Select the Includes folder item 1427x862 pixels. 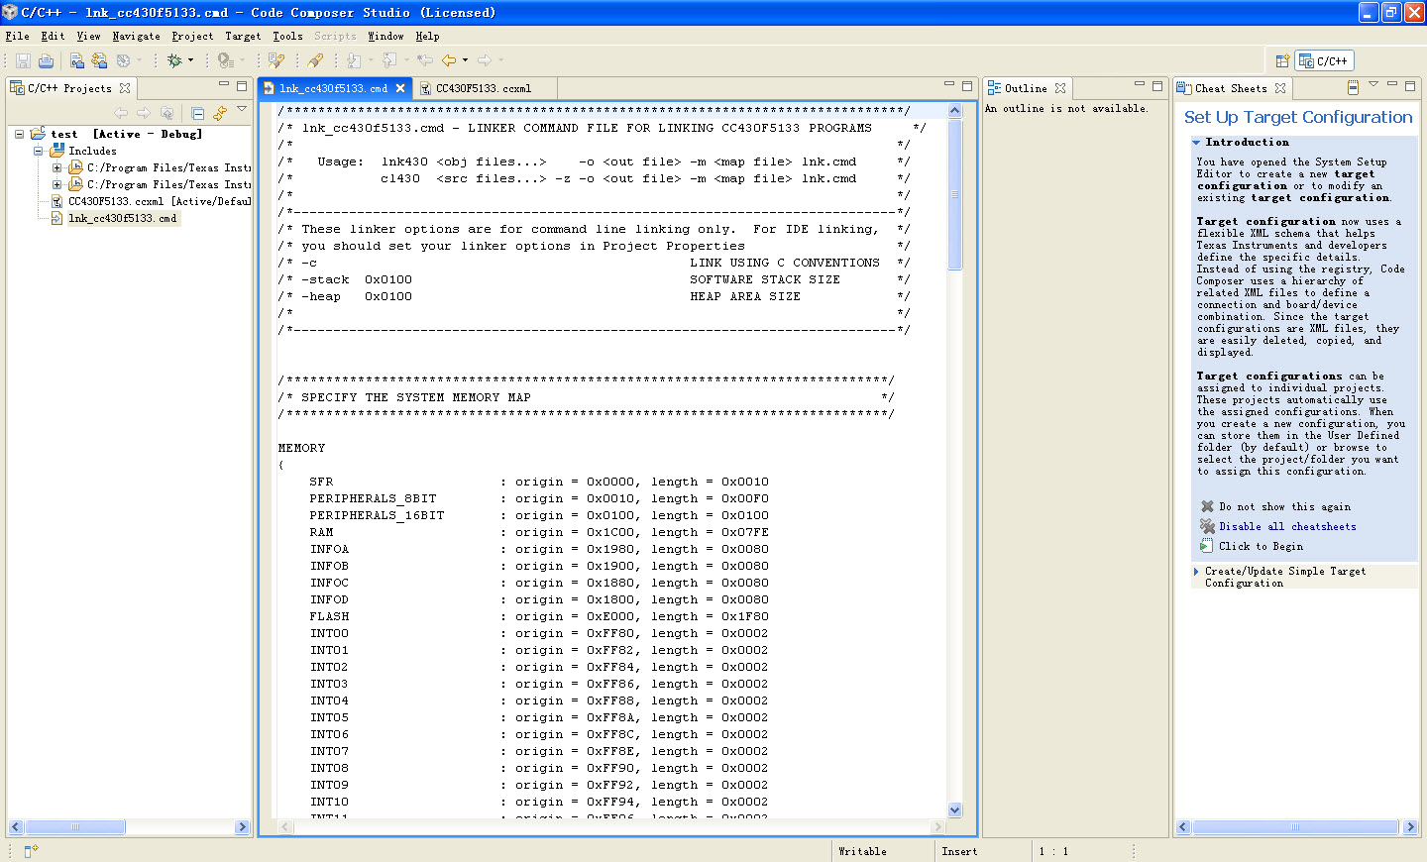(x=92, y=151)
